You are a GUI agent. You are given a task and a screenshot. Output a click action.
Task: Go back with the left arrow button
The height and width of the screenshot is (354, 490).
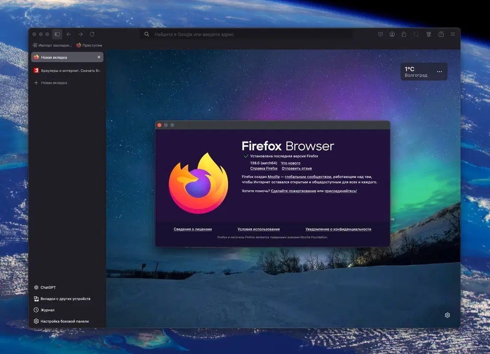[x=69, y=34]
